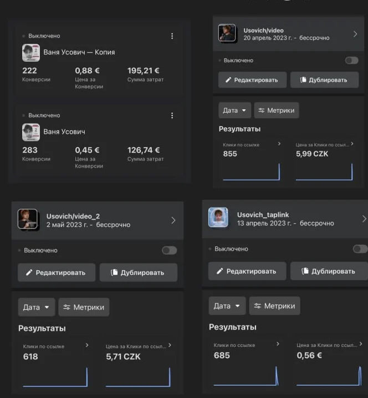Open Метрики settings under Usovich/video_2

[84, 308]
